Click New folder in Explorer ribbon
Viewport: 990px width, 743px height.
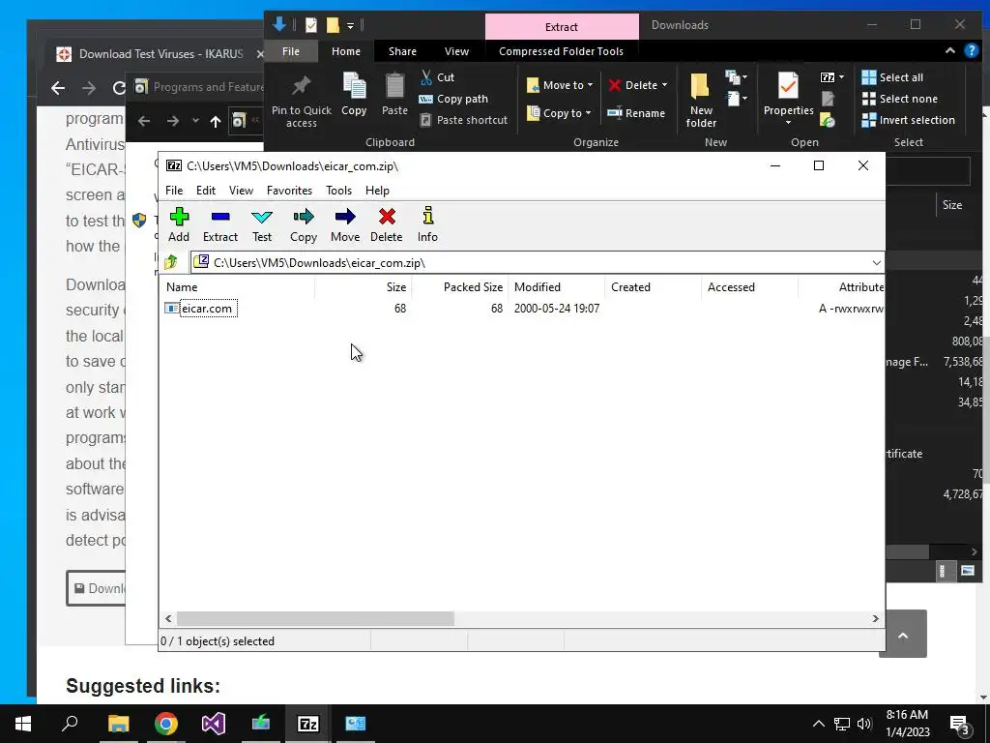click(x=701, y=100)
